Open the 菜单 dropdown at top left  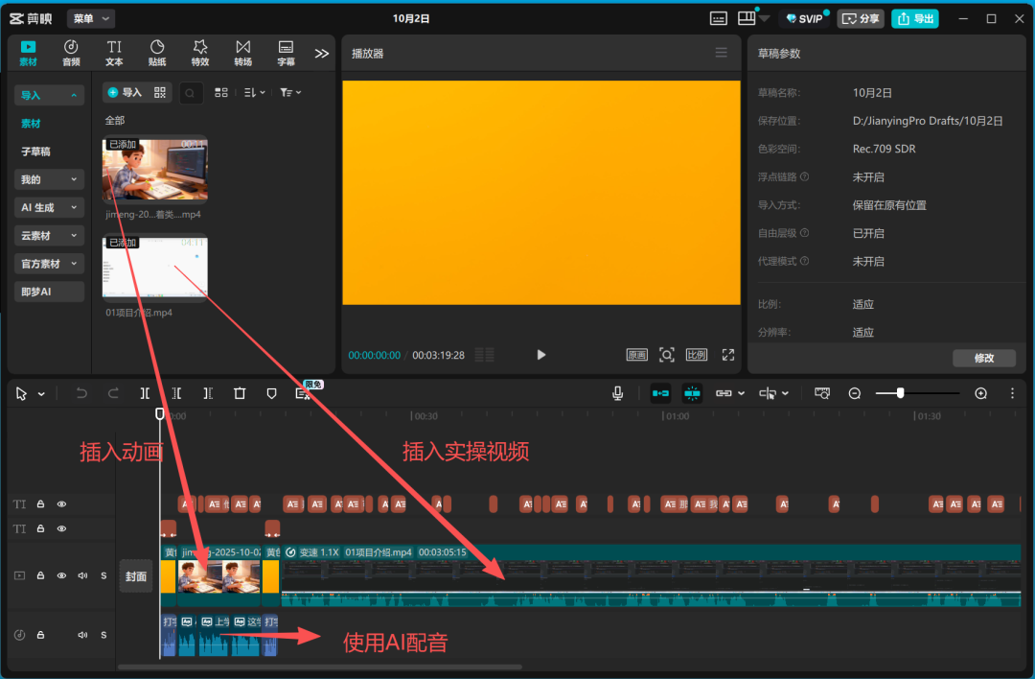(90, 17)
